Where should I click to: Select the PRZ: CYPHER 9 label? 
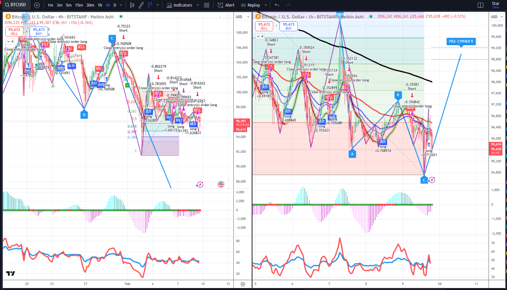[461, 41]
